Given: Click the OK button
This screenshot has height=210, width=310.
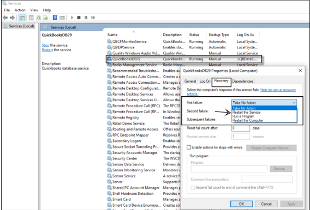Looking at the screenshot, I should [x=241, y=204].
